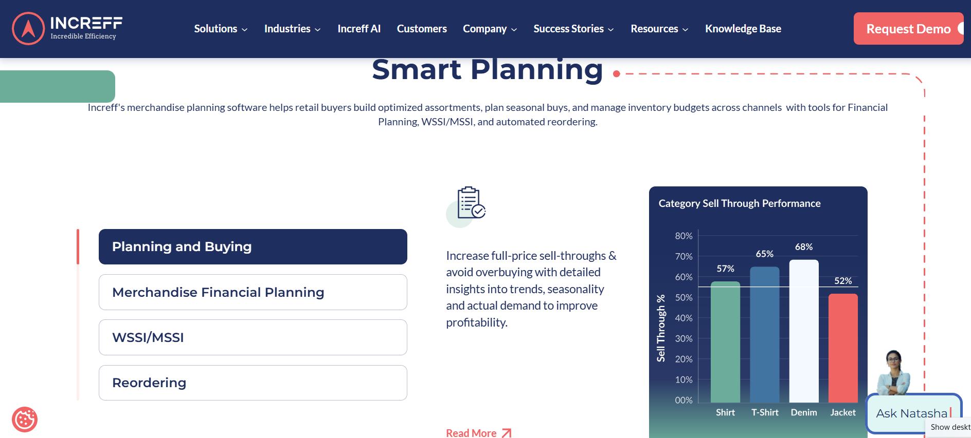Select the Planning and Buying tab
The image size is (971, 438).
click(x=253, y=247)
